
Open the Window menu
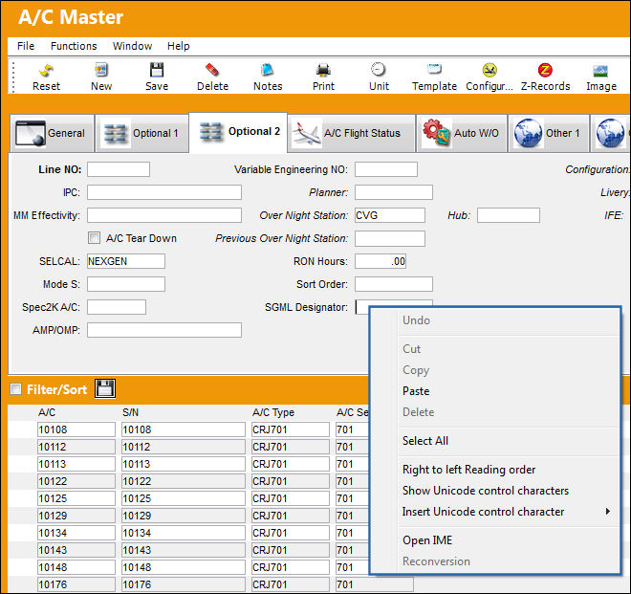(x=132, y=46)
